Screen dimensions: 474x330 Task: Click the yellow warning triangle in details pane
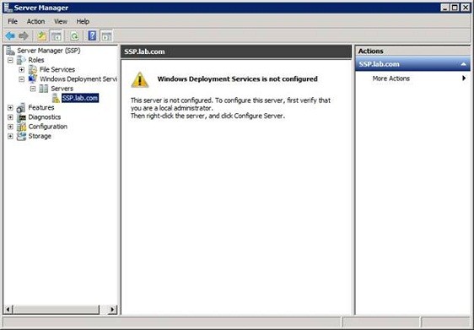pyautogui.click(x=140, y=79)
